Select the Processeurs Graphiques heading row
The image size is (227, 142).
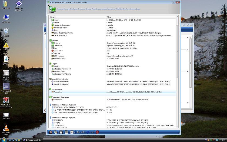(x=112, y=97)
